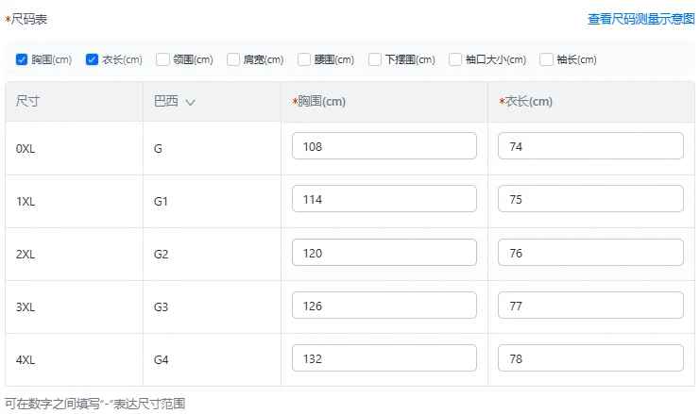Select the 0XL size cell
The height and width of the screenshot is (414, 700).
pos(74,148)
